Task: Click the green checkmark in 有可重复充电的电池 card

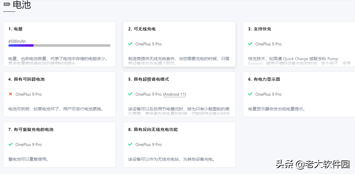Action: point(11,144)
